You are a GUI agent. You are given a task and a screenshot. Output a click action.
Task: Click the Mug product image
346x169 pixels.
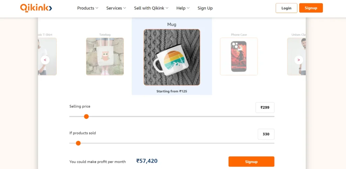tap(172, 57)
